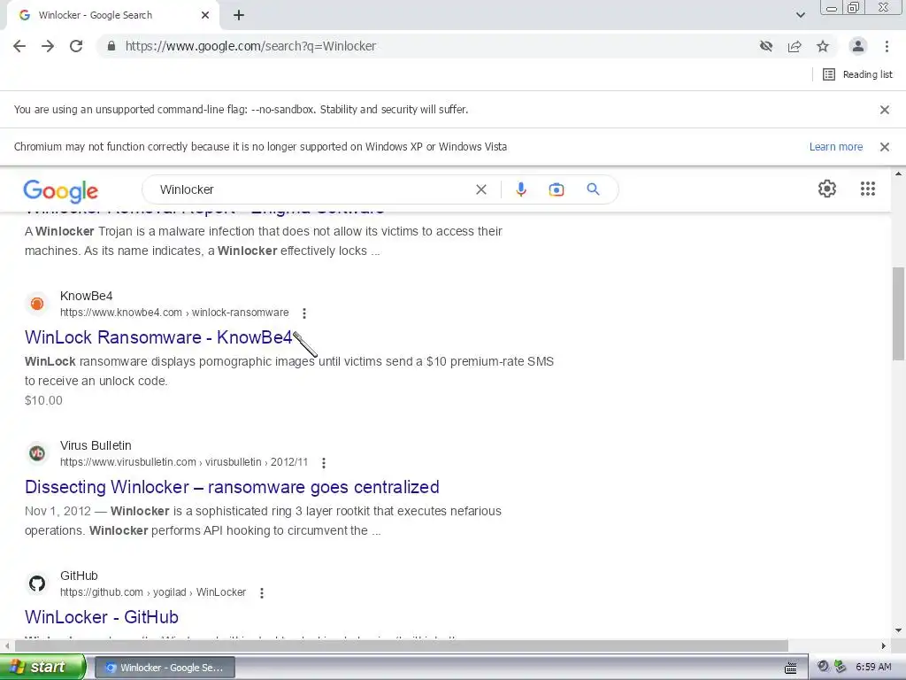Click the GitHub favicon
906x680 pixels.
tap(37, 583)
